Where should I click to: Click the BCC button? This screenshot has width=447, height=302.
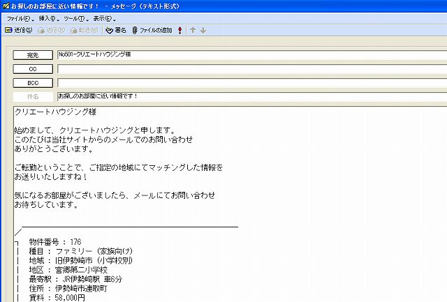tap(33, 83)
